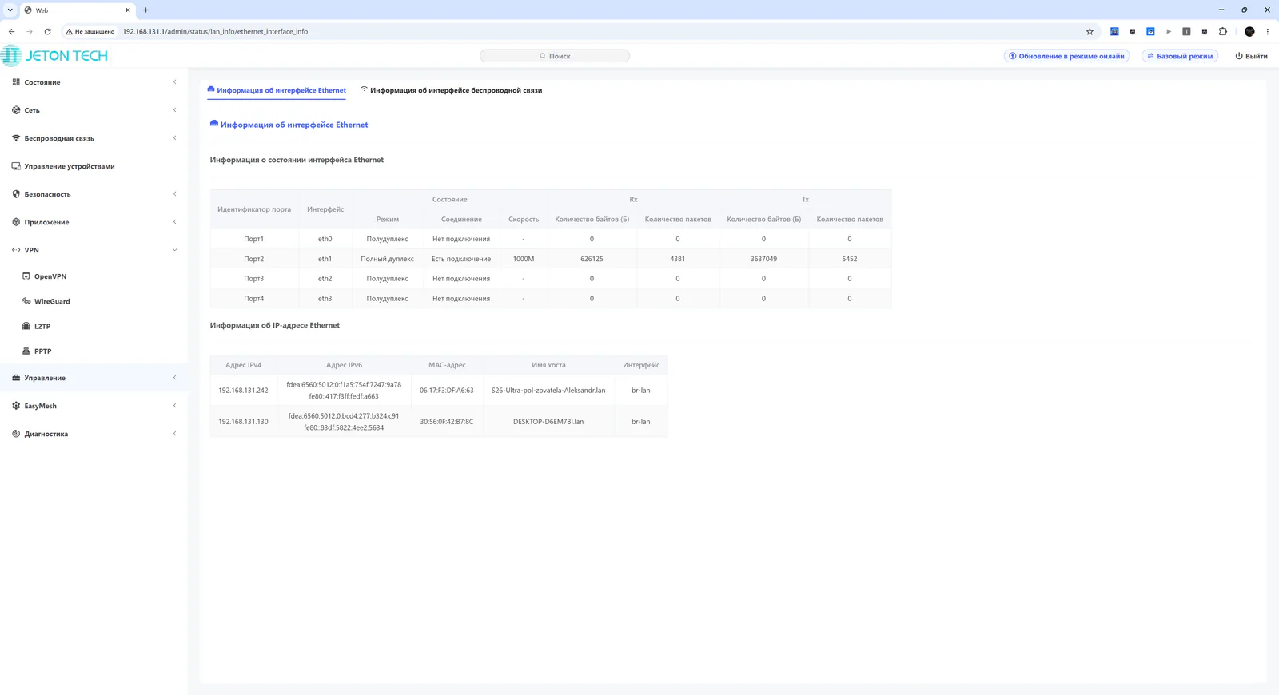
Task: Click the Диагностика icon
Action: [x=16, y=434]
